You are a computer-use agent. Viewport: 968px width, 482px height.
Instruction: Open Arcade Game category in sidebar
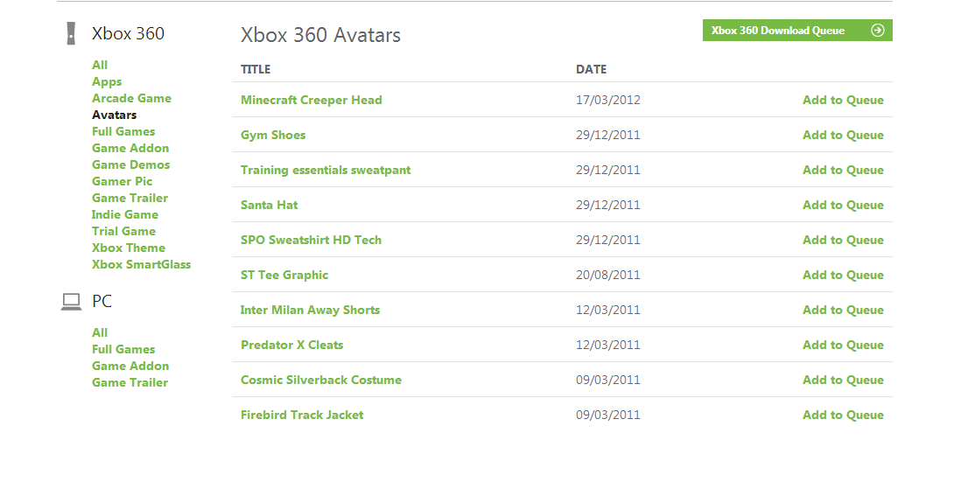point(131,98)
